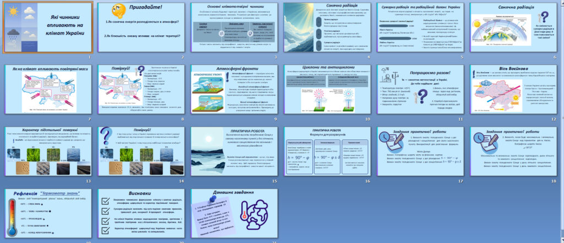Click slide 17 'Завдання практичної роботи'
564x243 pixels.
[x=420, y=151]
